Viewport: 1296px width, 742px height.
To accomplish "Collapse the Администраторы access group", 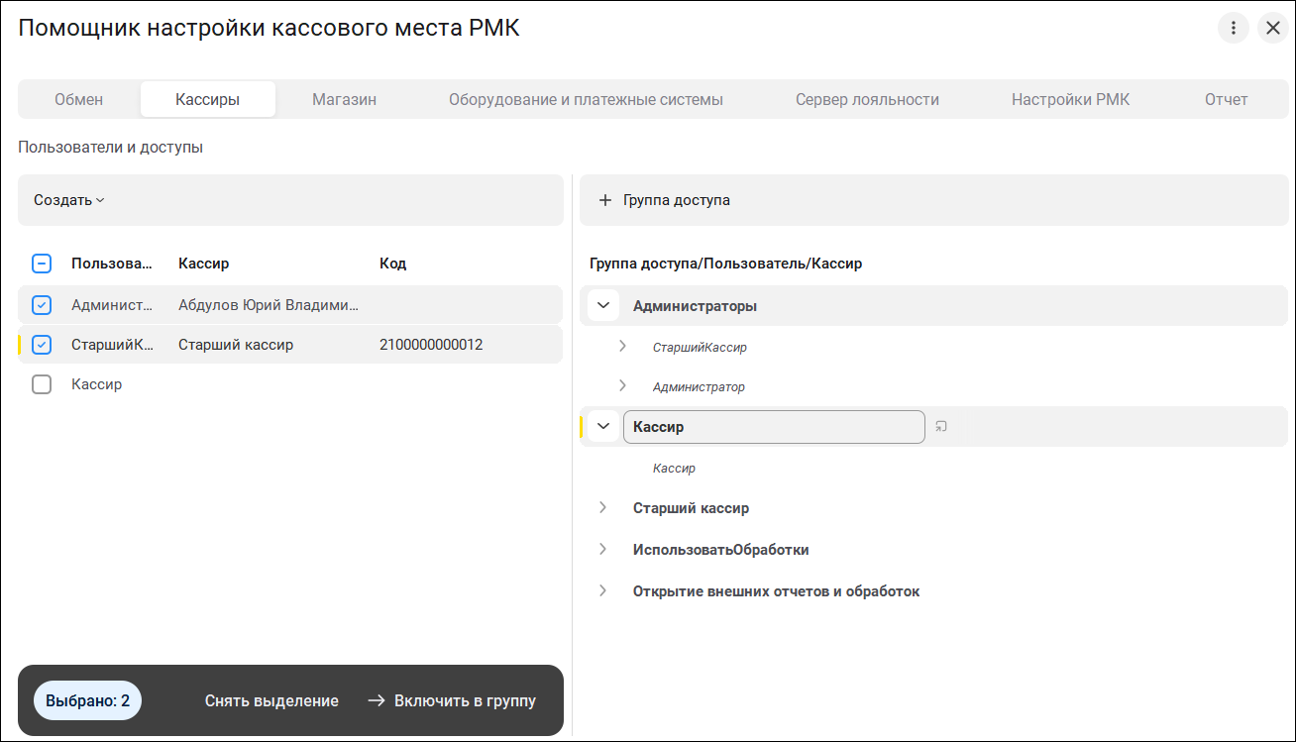I will [603, 306].
